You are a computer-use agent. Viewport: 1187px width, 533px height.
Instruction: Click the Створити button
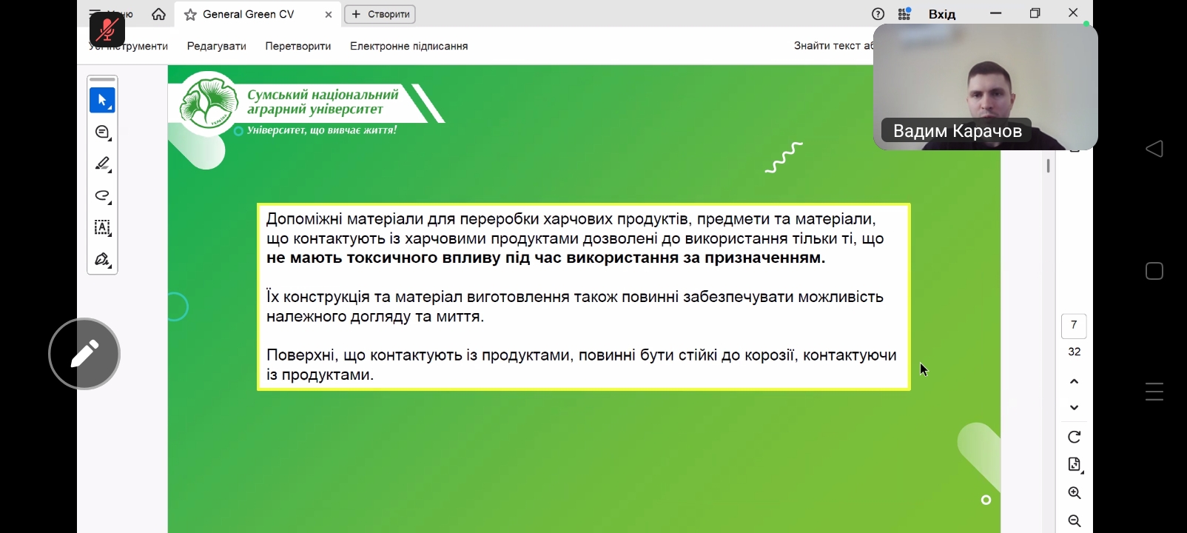coord(380,14)
